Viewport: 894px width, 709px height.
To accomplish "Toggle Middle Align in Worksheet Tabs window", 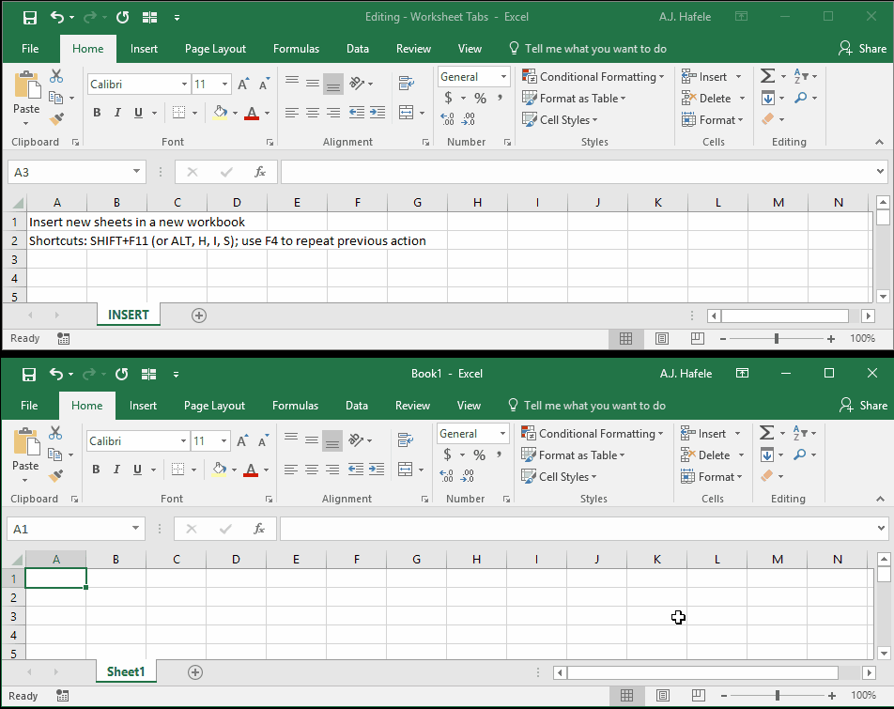I will (313, 84).
